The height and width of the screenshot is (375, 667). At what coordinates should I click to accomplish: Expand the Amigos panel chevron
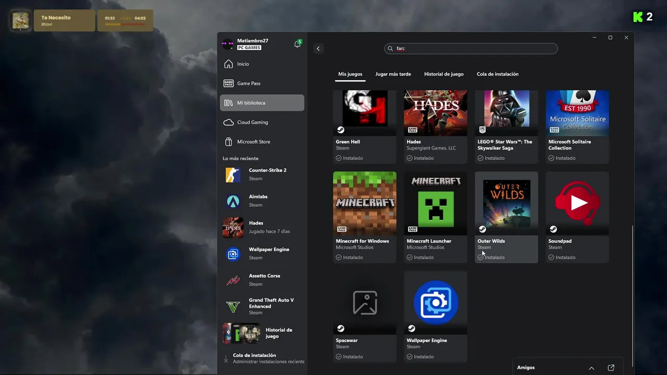(x=591, y=368)
